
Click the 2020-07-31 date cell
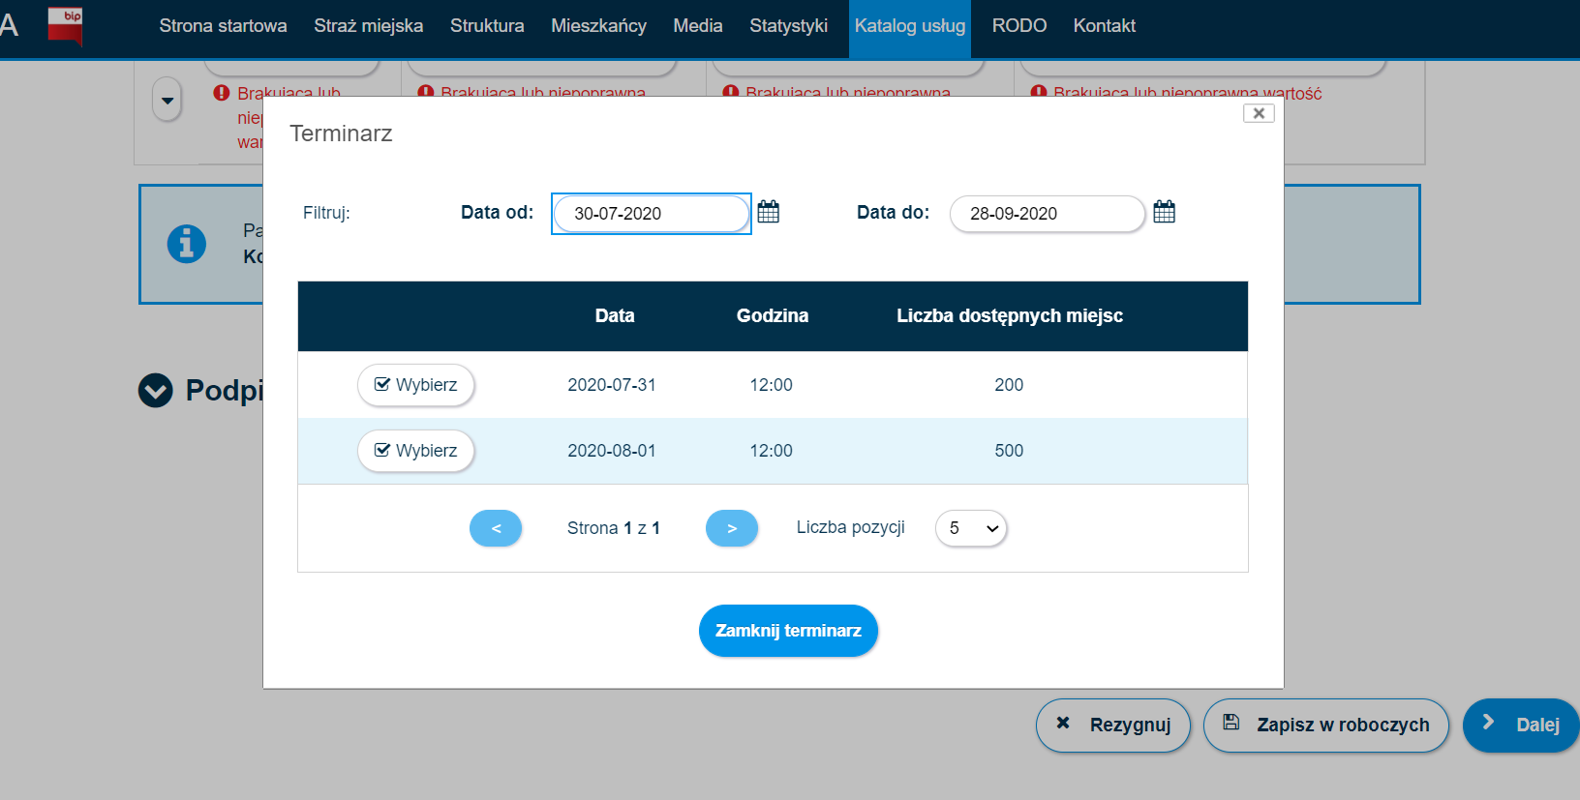(612, 385)
